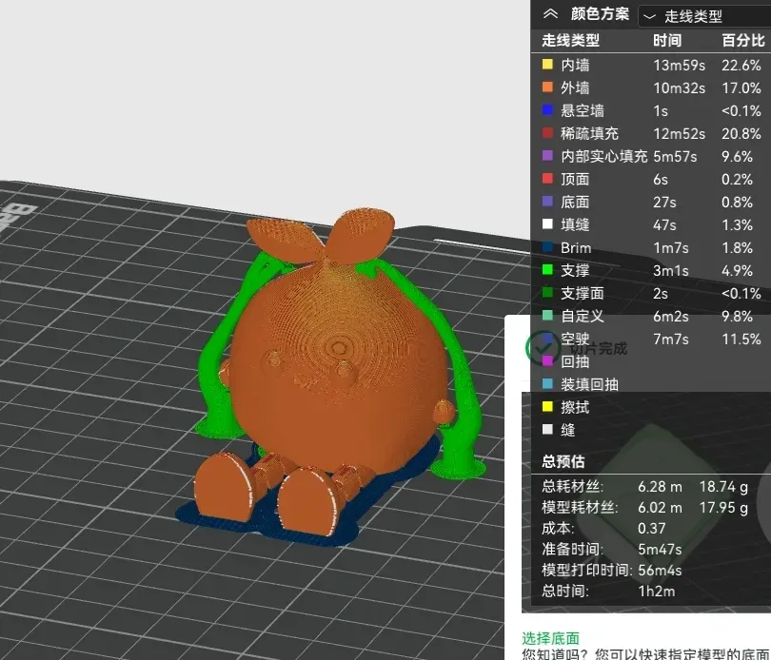The height and width of the screenshot is (660, 771).
Task: Click the 走线类型 column header
Action: click(x=571, y=40)
